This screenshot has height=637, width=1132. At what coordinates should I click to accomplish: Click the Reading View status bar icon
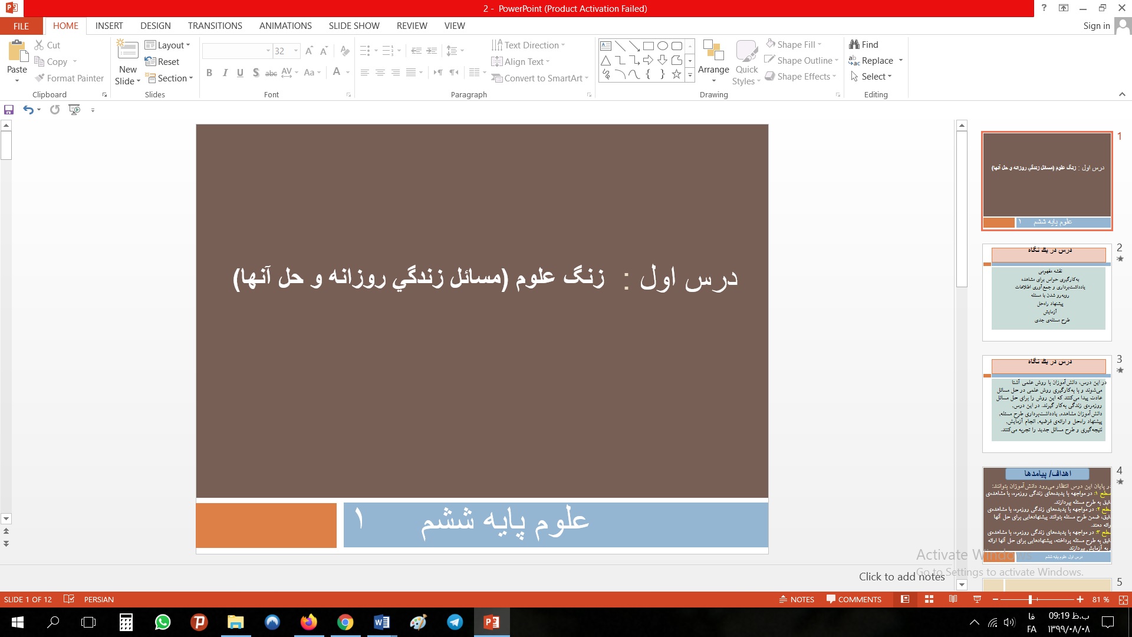tap(953, 599)
